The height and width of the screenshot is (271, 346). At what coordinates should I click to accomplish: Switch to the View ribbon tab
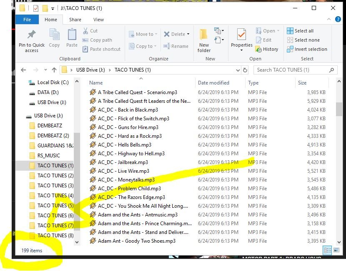(98, 20)
